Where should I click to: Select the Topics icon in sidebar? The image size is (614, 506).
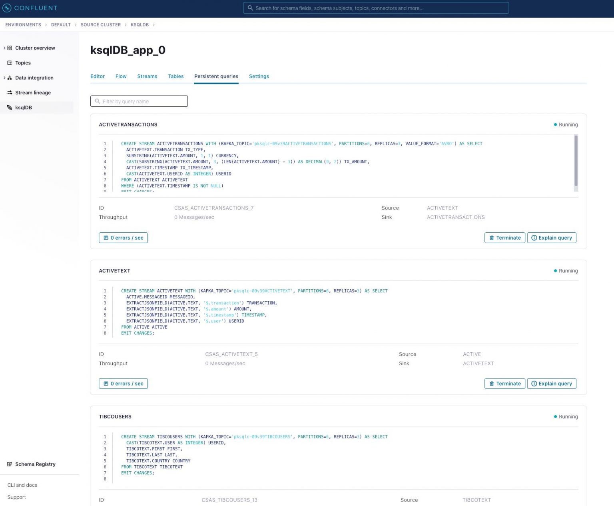pyautogui.click(x=10, y=63)
